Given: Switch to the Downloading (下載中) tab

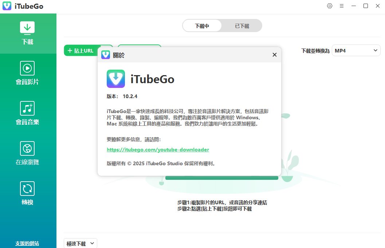Looking at the screenshot, I should tap(202, 26).
